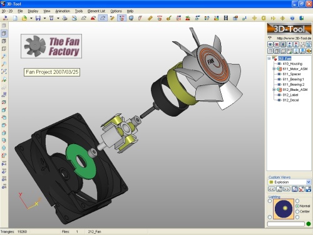Collapse the 212_Fan root tree node
The height and width of the screenshot is (235, 313).
click(269, 58)
